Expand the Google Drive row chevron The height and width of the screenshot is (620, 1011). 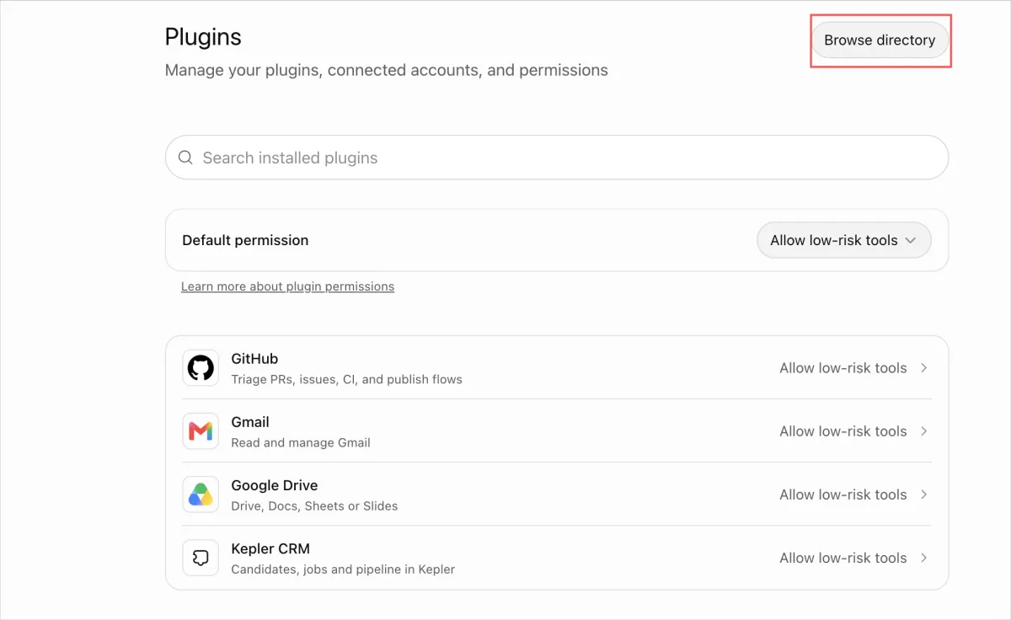tap(923, 494)
